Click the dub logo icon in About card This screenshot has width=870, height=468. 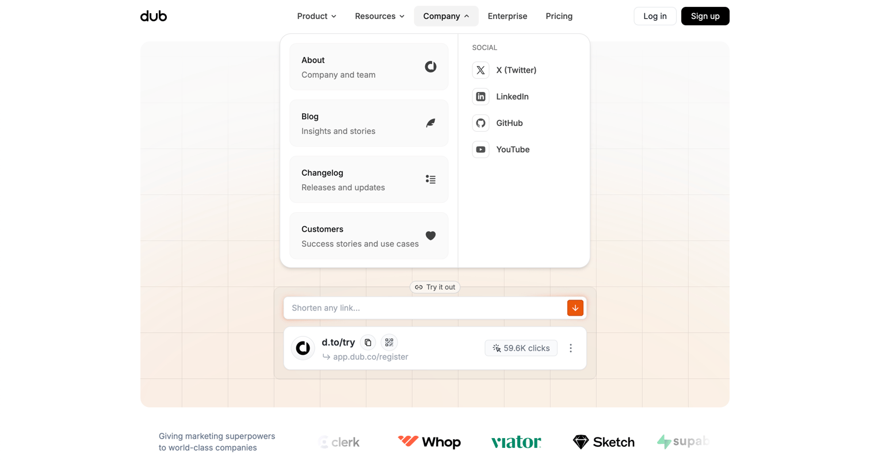point(430,67)
